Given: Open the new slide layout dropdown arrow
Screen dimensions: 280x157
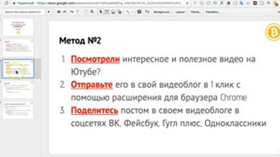Looking at the screenshot, I should 53,12.
